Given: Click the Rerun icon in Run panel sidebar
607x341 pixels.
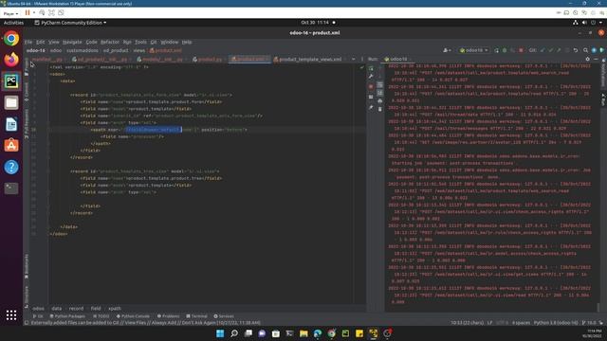Looking at the screenshot, I should (x=371, y=68).
